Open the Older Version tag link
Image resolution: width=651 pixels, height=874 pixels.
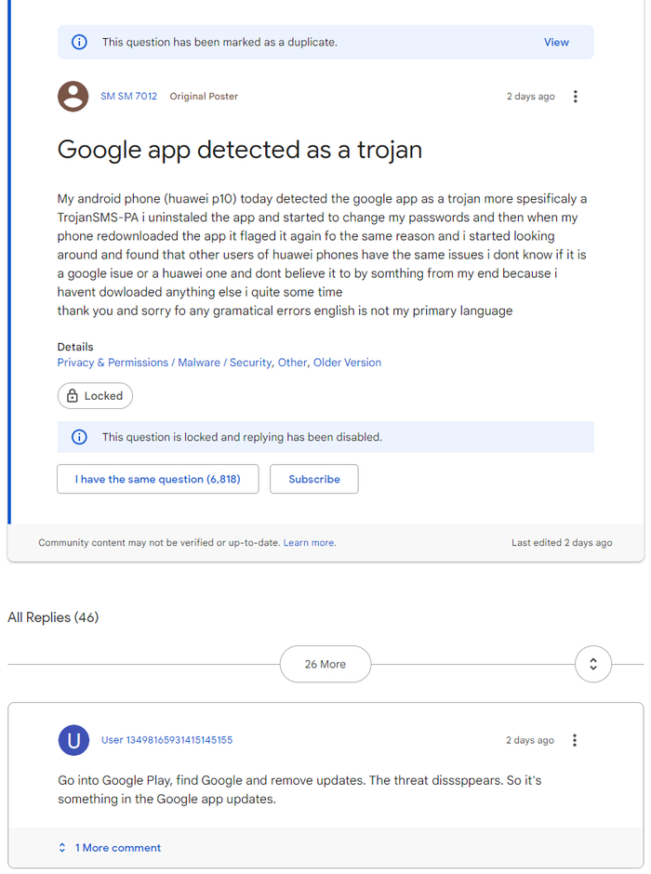tap(347, 363)
